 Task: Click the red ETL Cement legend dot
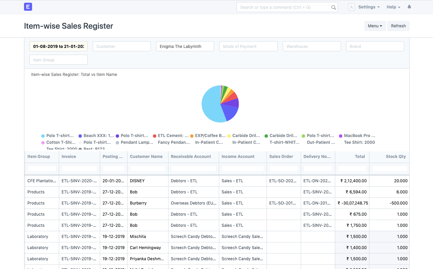pos(155,136)
